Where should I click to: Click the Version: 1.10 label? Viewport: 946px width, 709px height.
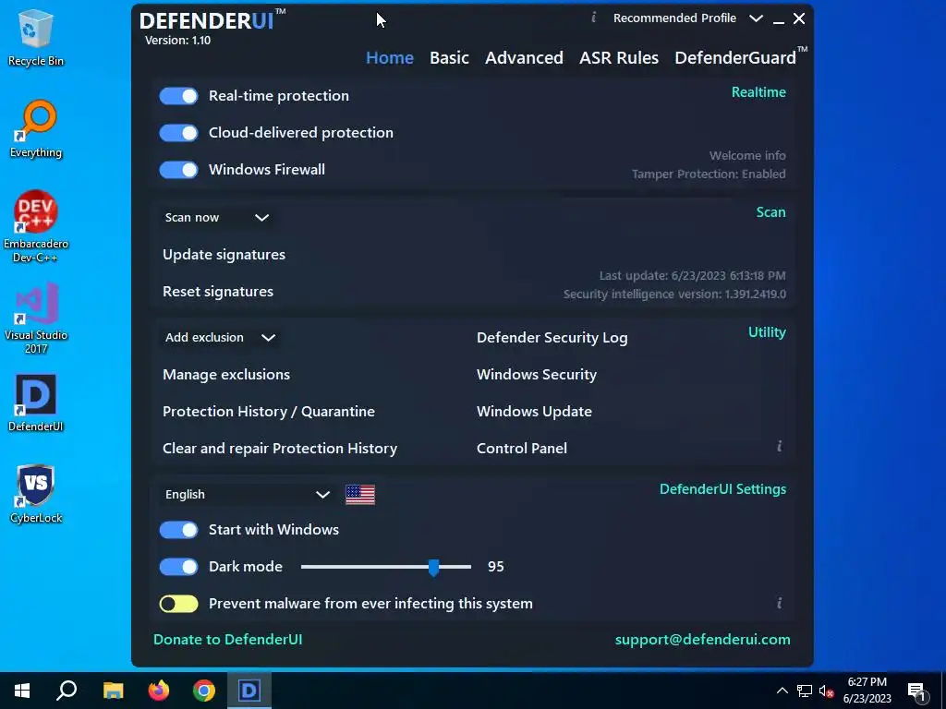[177, 41]
